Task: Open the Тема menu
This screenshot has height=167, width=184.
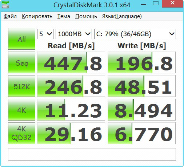Action: [x=64, y=16]
